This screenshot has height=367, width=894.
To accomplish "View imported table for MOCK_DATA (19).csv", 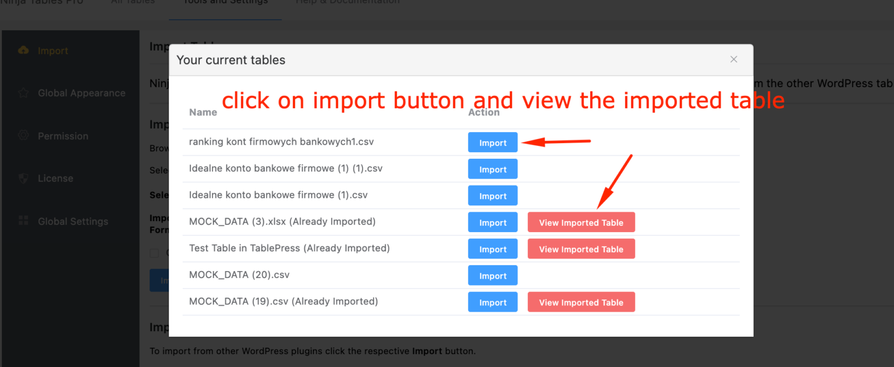I will [581, 302].
